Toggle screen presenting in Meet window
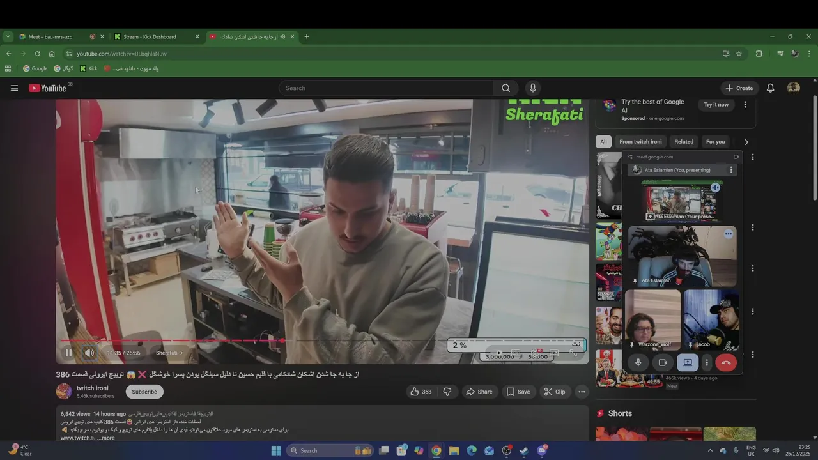This screenshot has height=460, width=818. 688,362
